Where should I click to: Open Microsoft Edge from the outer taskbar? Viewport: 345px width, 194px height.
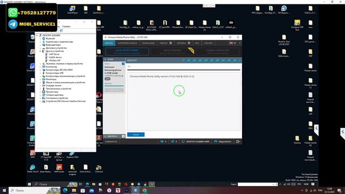coord(65,190)
